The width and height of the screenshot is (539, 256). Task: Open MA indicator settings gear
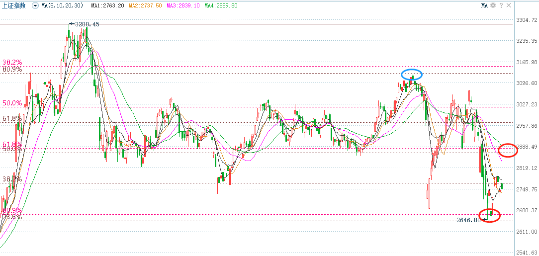click(x=493, y=5)
